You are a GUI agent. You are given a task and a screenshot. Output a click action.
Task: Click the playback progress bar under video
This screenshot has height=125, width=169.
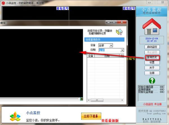click(x=39, y=99)
